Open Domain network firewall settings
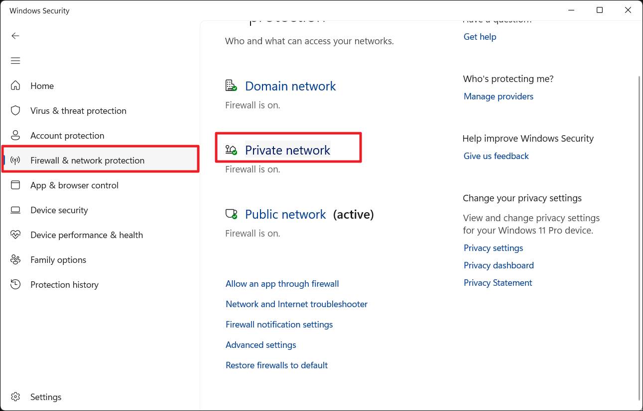 290,86
